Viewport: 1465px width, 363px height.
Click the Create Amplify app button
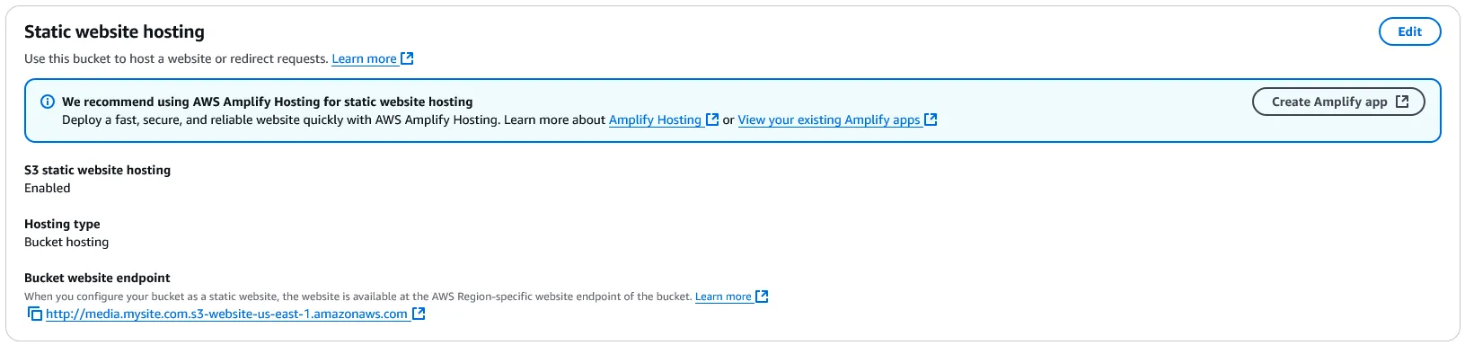point(1338,102)
